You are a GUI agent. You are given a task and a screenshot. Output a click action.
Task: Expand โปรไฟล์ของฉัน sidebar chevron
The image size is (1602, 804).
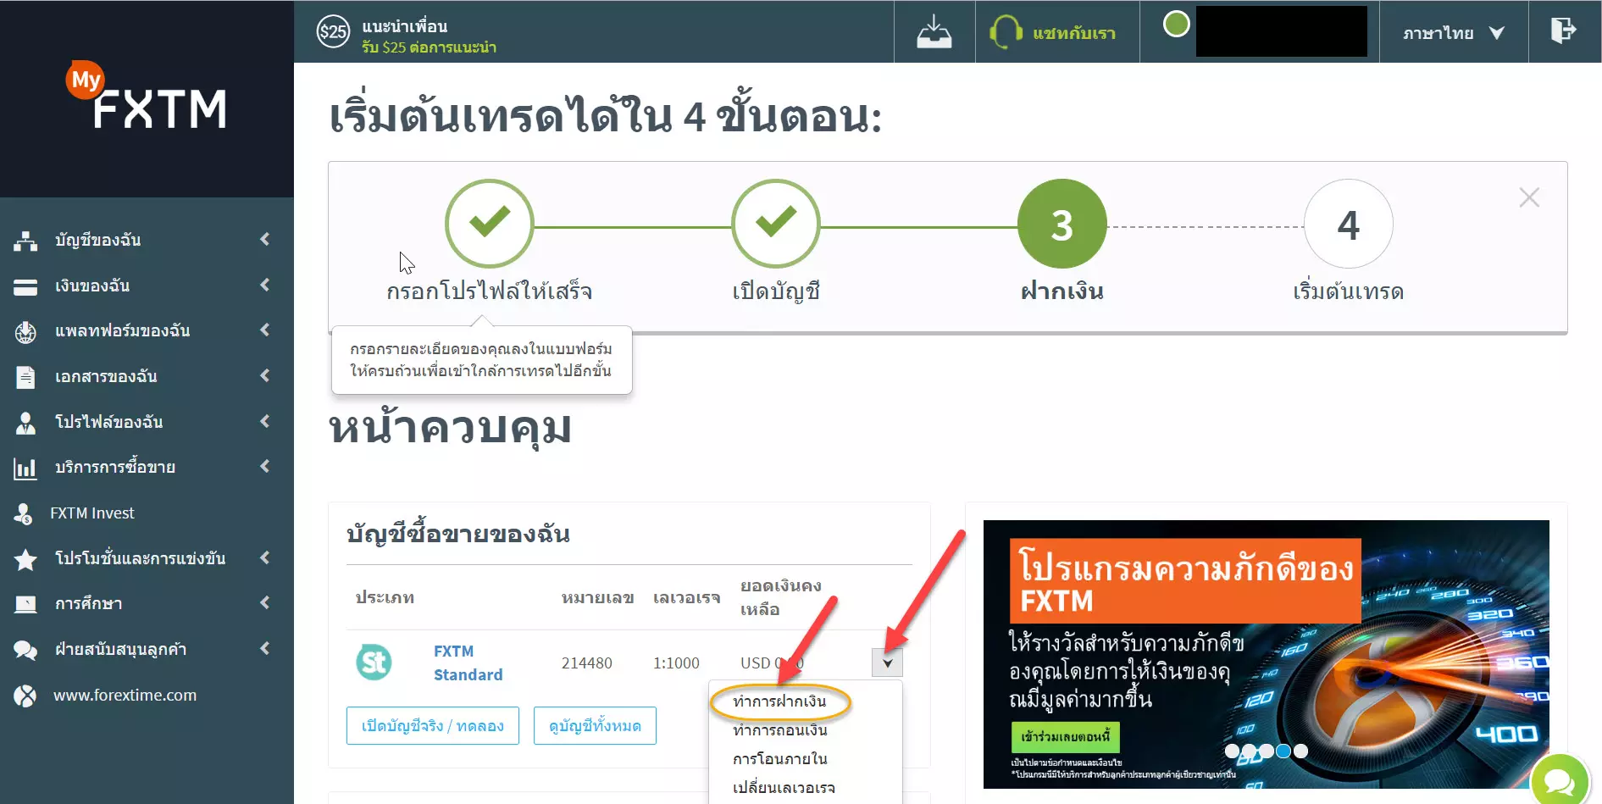(265, 421)
